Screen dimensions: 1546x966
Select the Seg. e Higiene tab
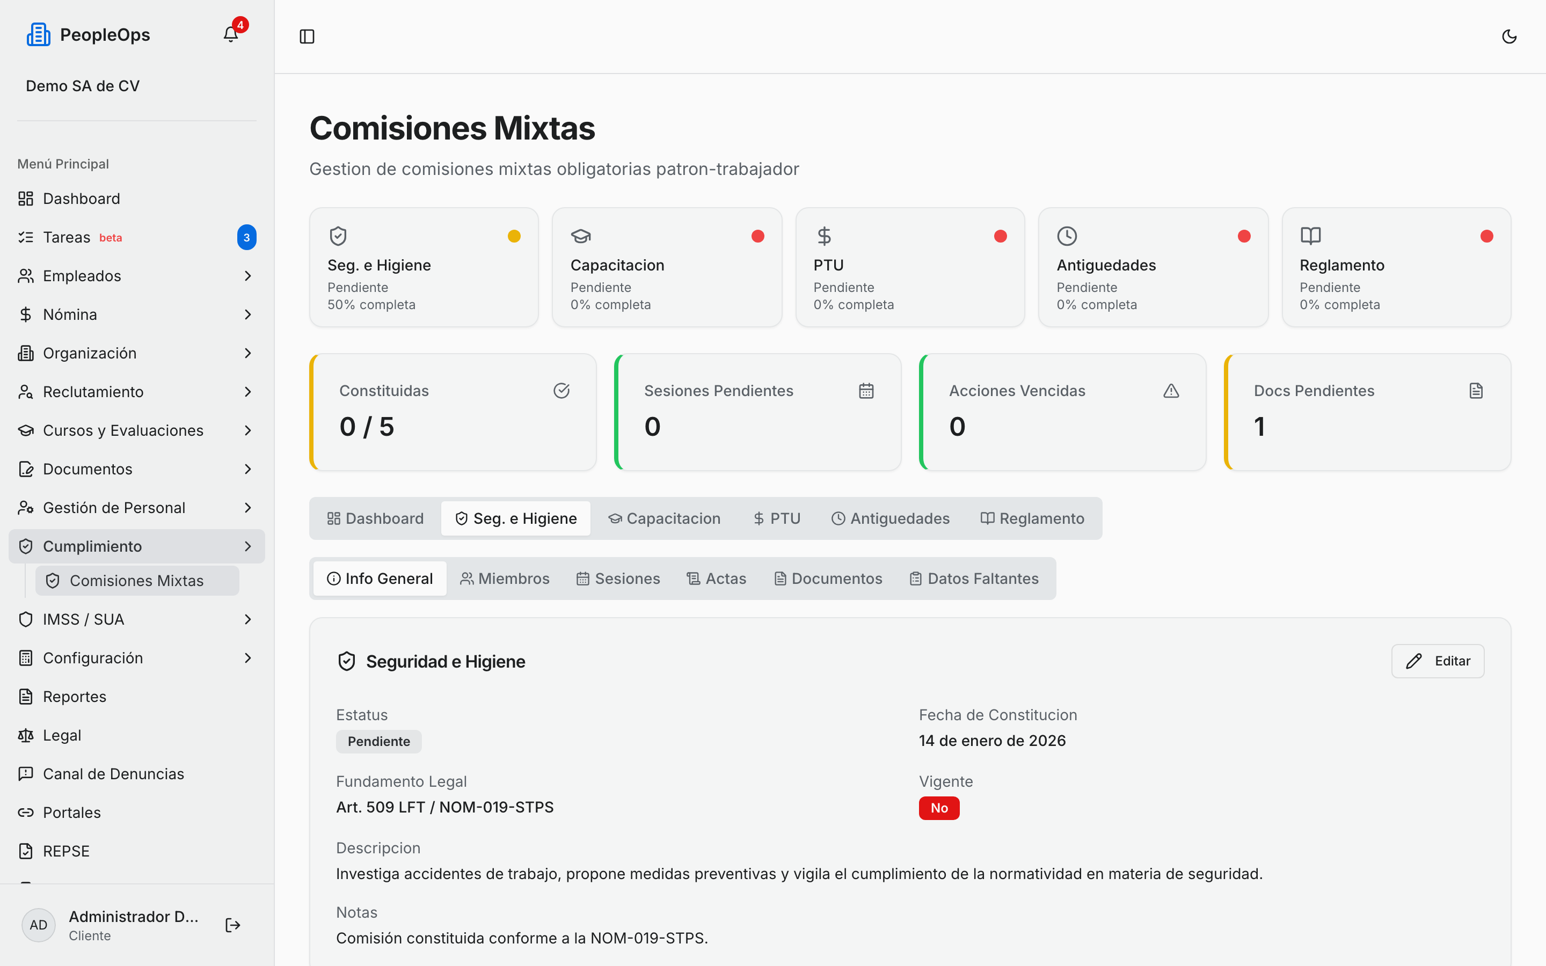(515, 518)
